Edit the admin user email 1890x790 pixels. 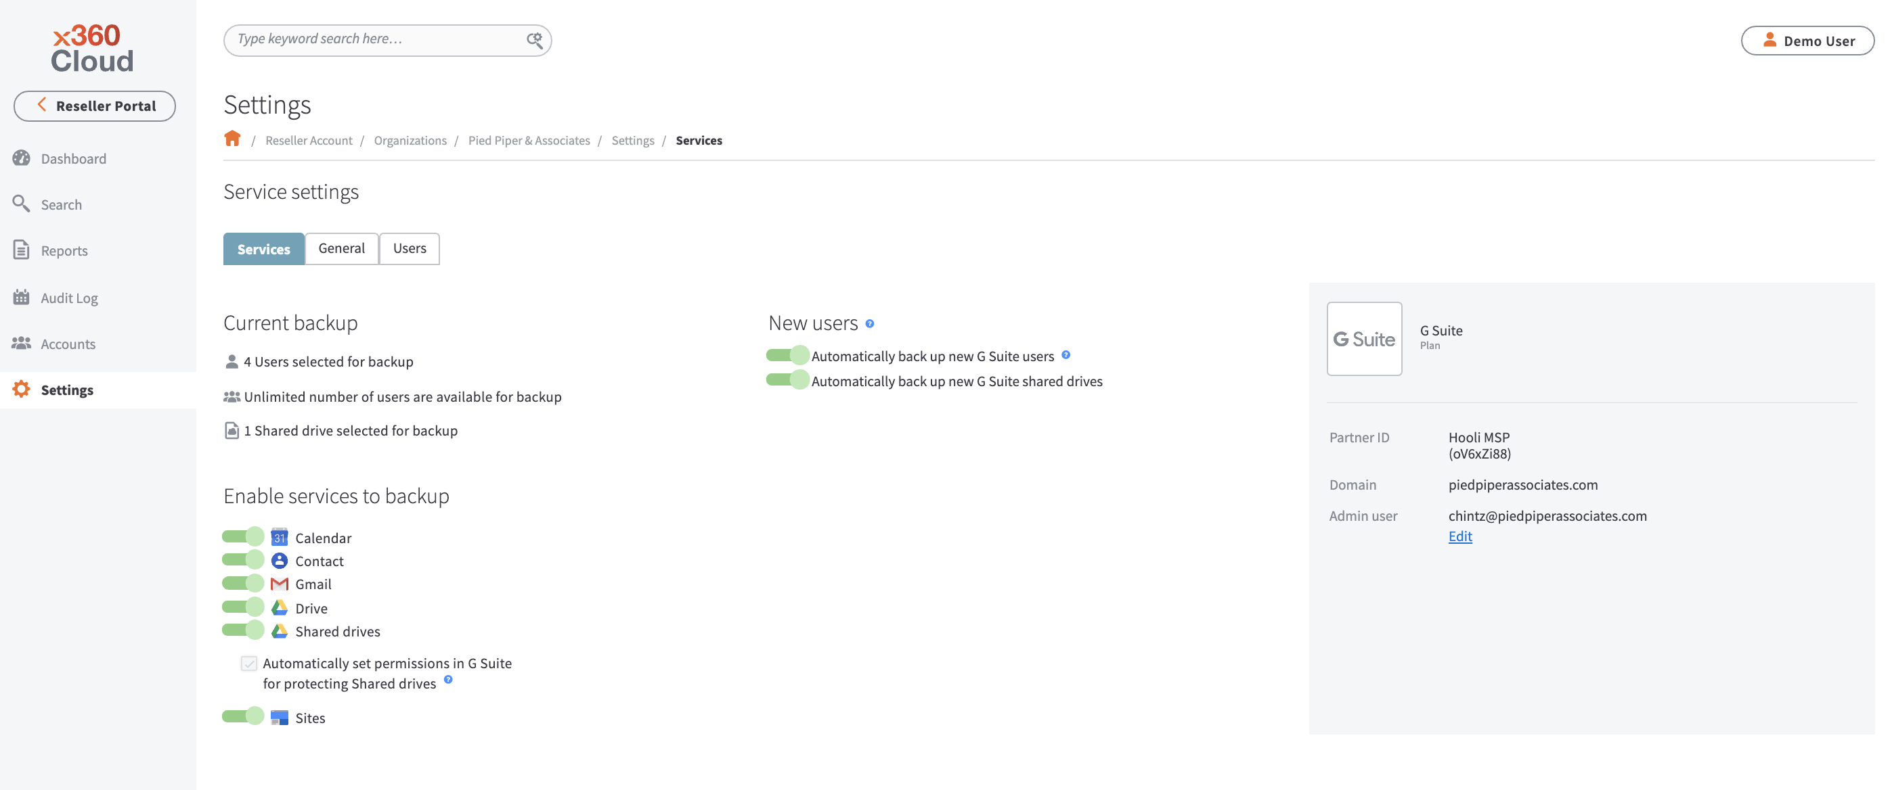coord(1459,536)
